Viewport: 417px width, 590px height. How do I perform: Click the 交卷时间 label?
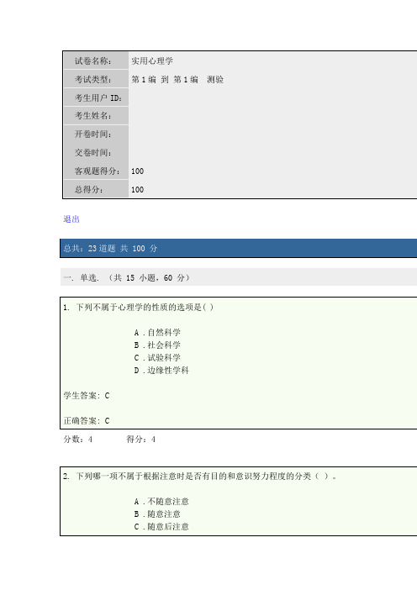(x=93, y=152)
